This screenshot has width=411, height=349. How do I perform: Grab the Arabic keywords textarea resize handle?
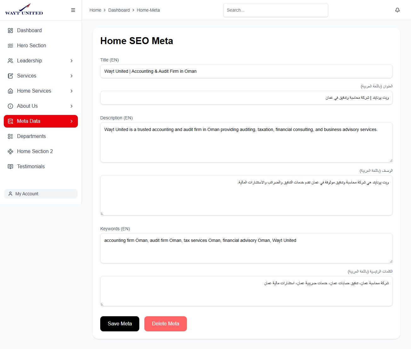[102, 304]
